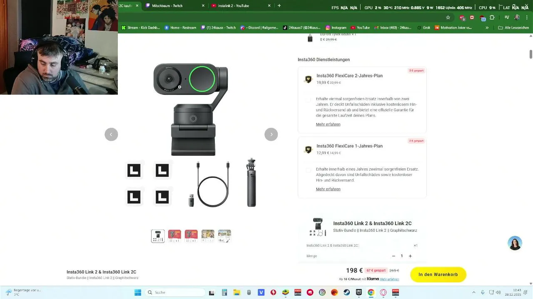Select the second product gallery thumbnail

click(174, 236)
